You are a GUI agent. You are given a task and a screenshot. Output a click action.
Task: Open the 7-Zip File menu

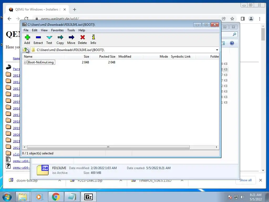click(26, 30)
